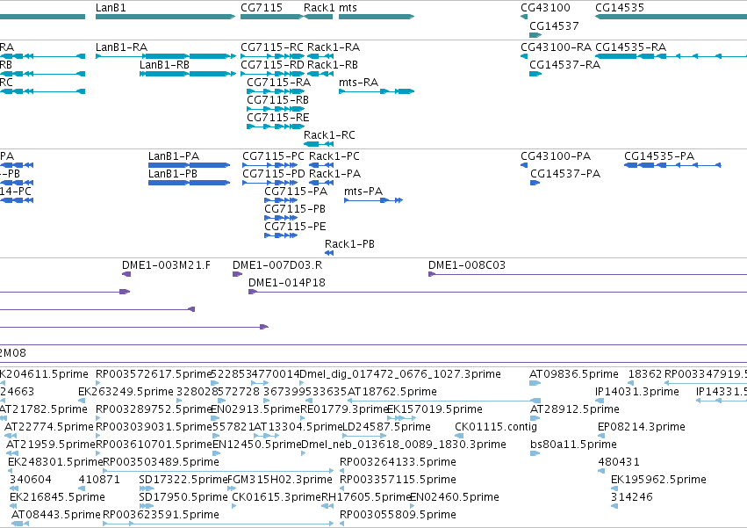Viewport: 747px width, 528px height.
Task: Select EST AT08443.5prime
Action: 20,524
